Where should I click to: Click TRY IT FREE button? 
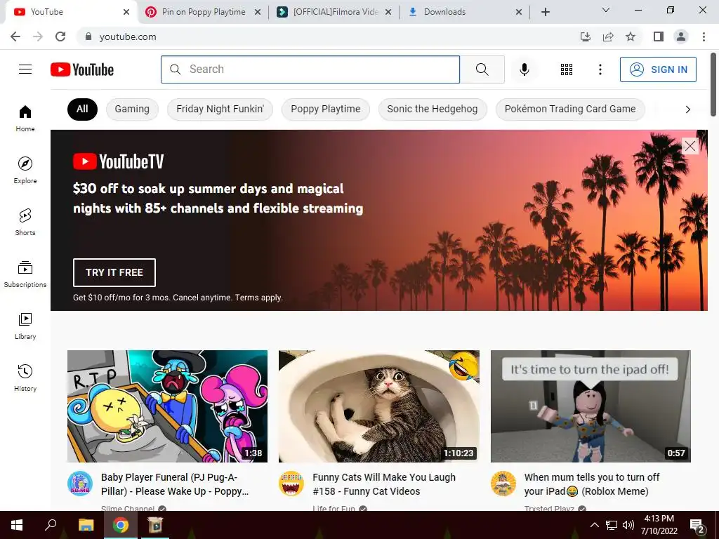(114, 272)
